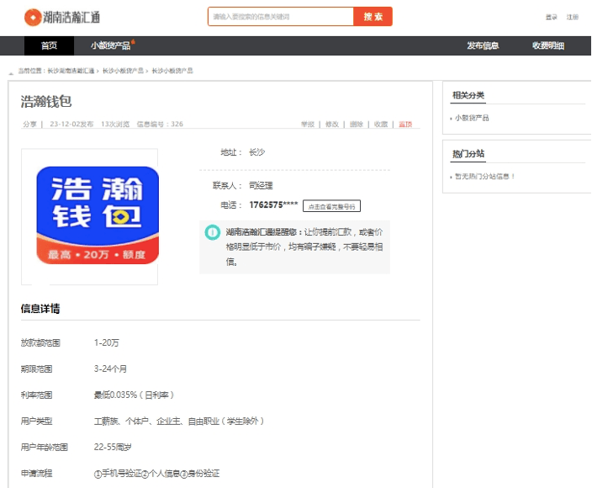592x488 pixels.
Task: Click the application steps text starting ①手机号验证
Action: (156, 473)
